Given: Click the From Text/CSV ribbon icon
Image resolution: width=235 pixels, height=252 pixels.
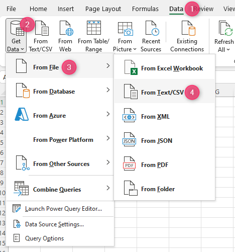Looking at the screenshot, I should pos(41,36).
